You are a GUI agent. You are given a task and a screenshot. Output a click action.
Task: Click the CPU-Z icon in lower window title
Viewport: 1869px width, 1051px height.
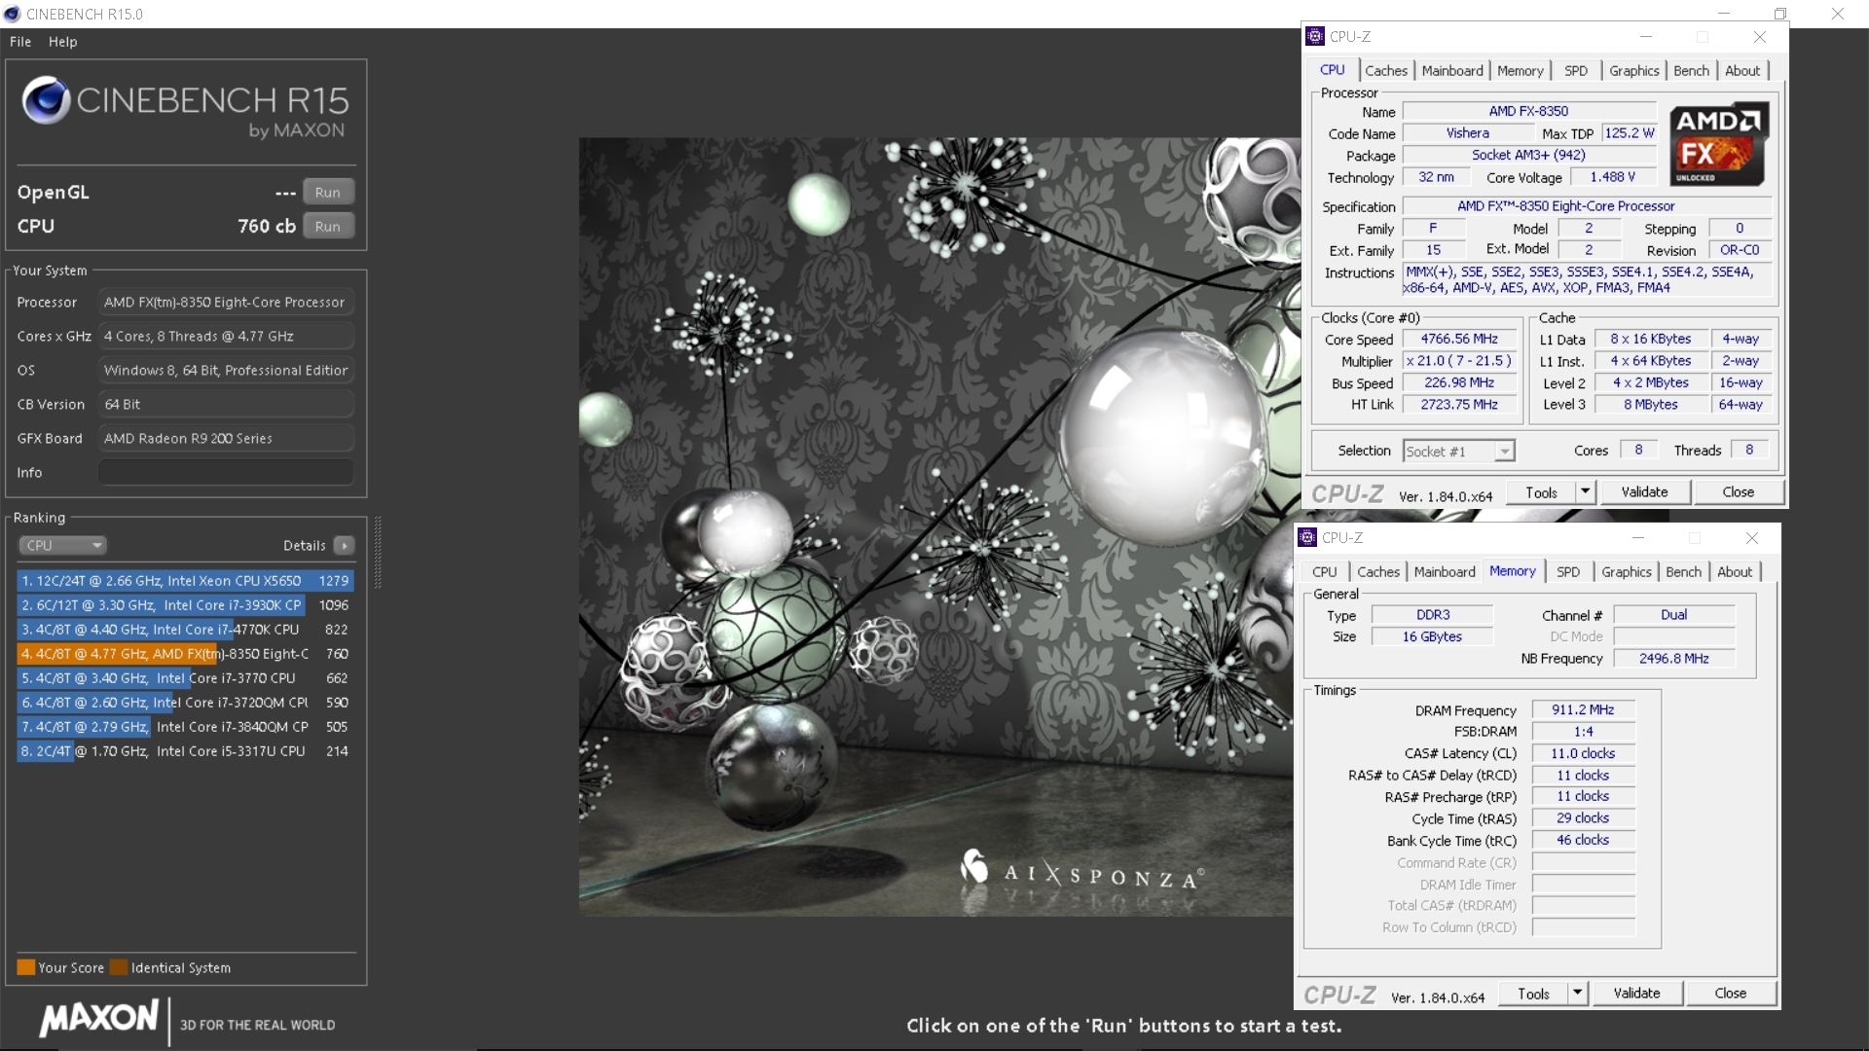click(1307, 537)
